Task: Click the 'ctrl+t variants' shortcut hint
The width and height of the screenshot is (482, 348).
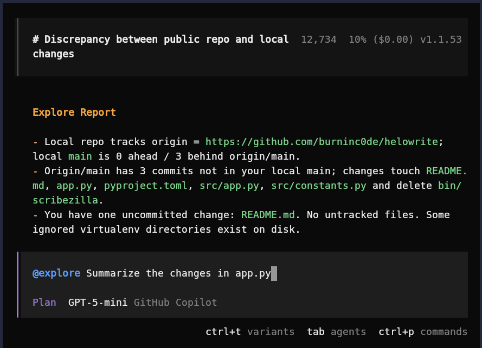Action: coord(250,332)
